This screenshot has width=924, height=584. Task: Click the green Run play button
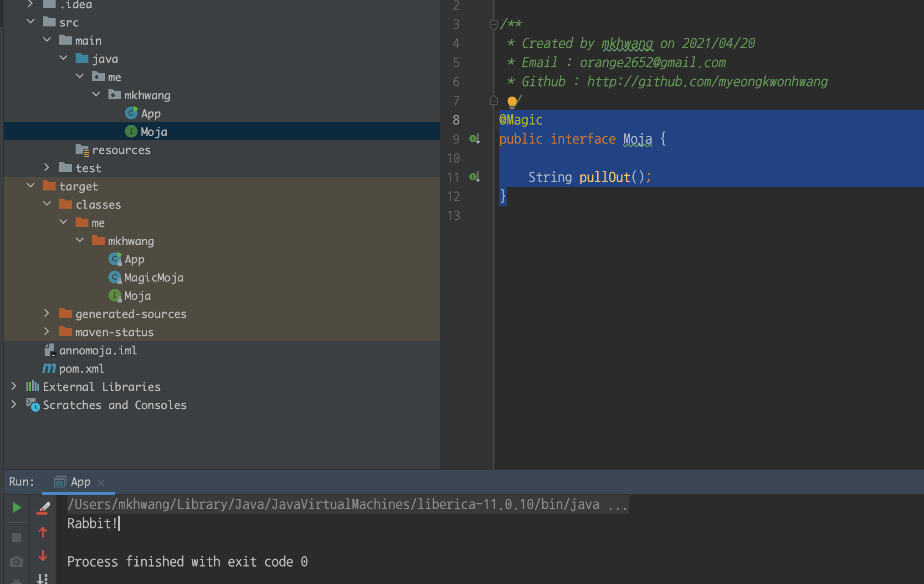[16, 507]
